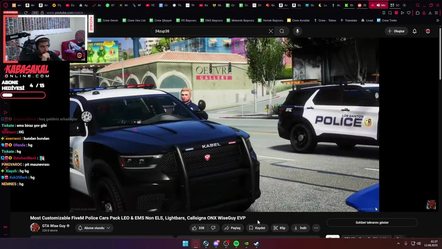
Task: Open the red ad blocker shield
Action: (x=396, y=13)
